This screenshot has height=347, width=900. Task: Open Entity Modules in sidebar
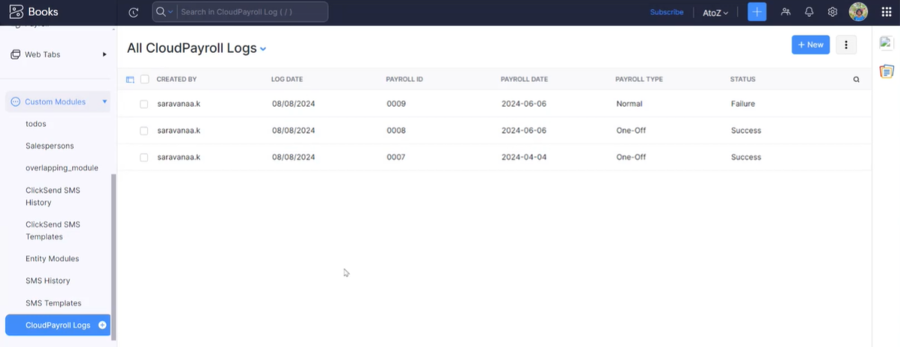point(52,259)
